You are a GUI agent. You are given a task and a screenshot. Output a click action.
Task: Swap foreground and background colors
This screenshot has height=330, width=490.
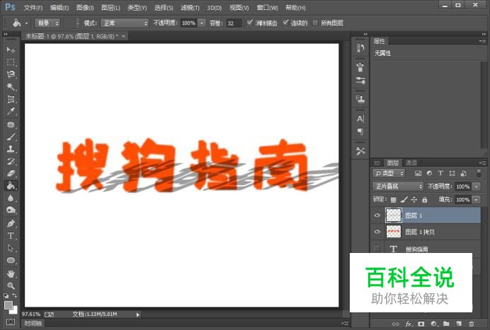pos(15,295)
